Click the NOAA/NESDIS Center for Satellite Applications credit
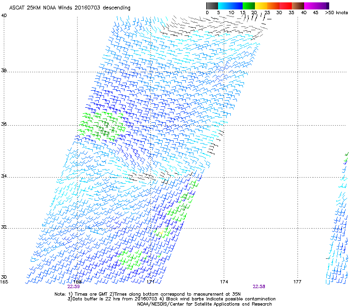The image size is (350, 307). 204,304
